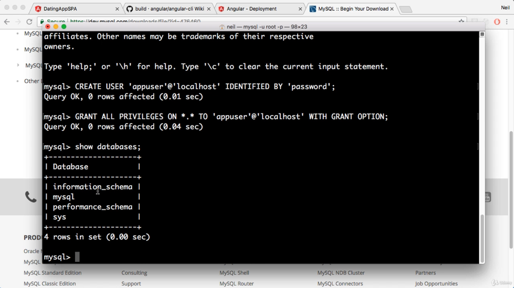The image size is (514, 288).
Task: Open the Partners link
Action: (426, 273)
